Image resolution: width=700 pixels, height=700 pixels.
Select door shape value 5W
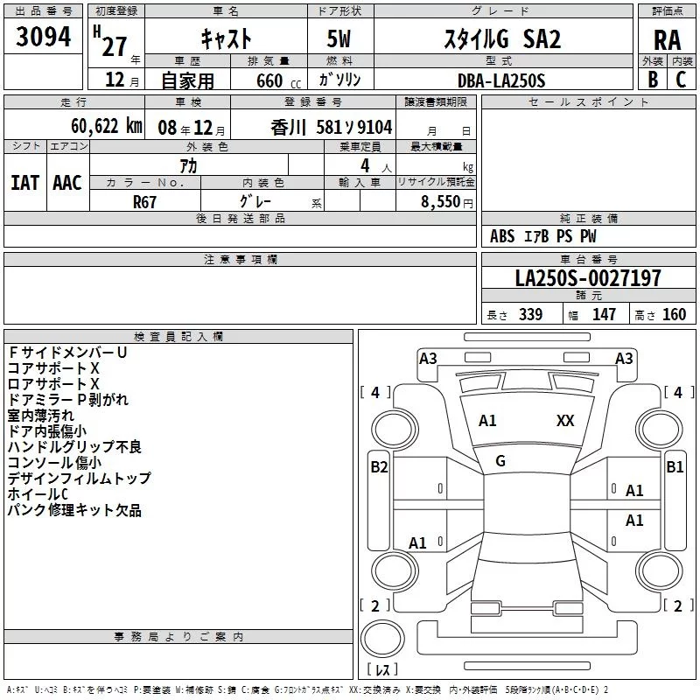pyautogui.click(x=339, y=38)
